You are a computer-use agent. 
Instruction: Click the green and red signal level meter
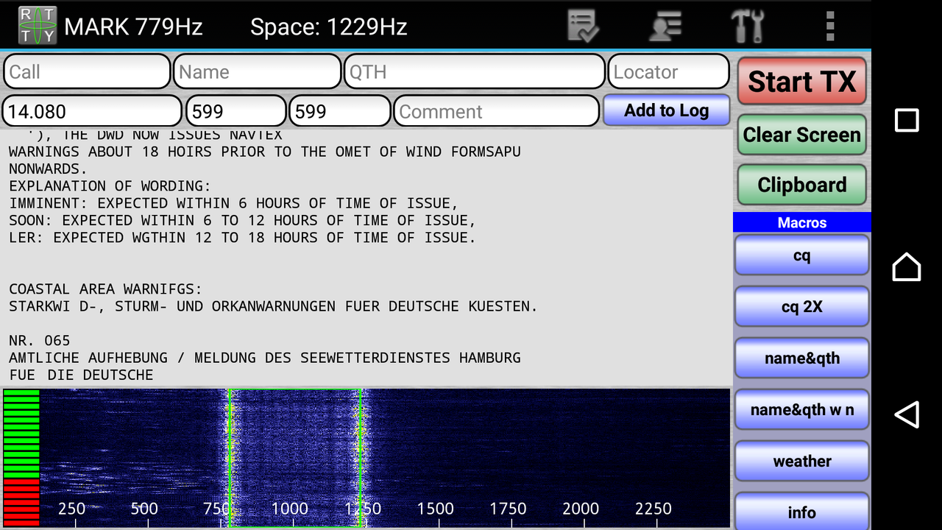click(x=21, y=458)
